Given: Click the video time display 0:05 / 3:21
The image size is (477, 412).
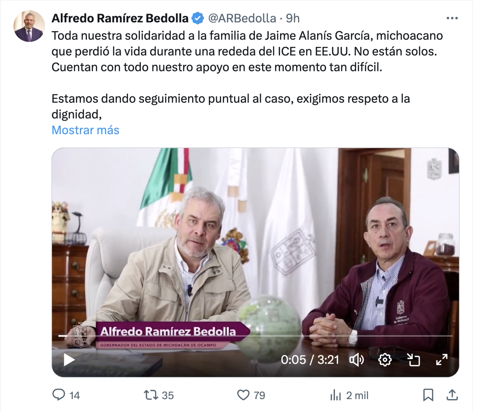Looking at the screenshot, I should [310, 360].
